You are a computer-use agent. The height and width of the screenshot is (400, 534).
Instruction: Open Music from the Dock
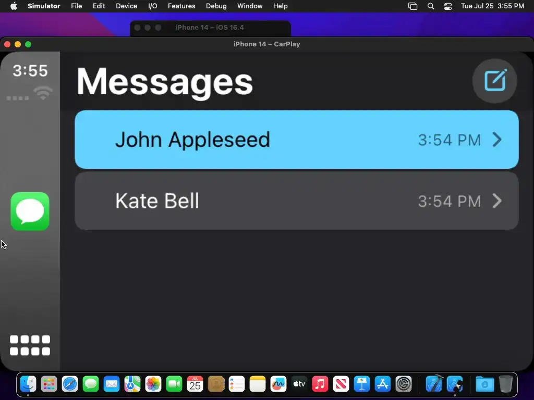click(320, 384)
